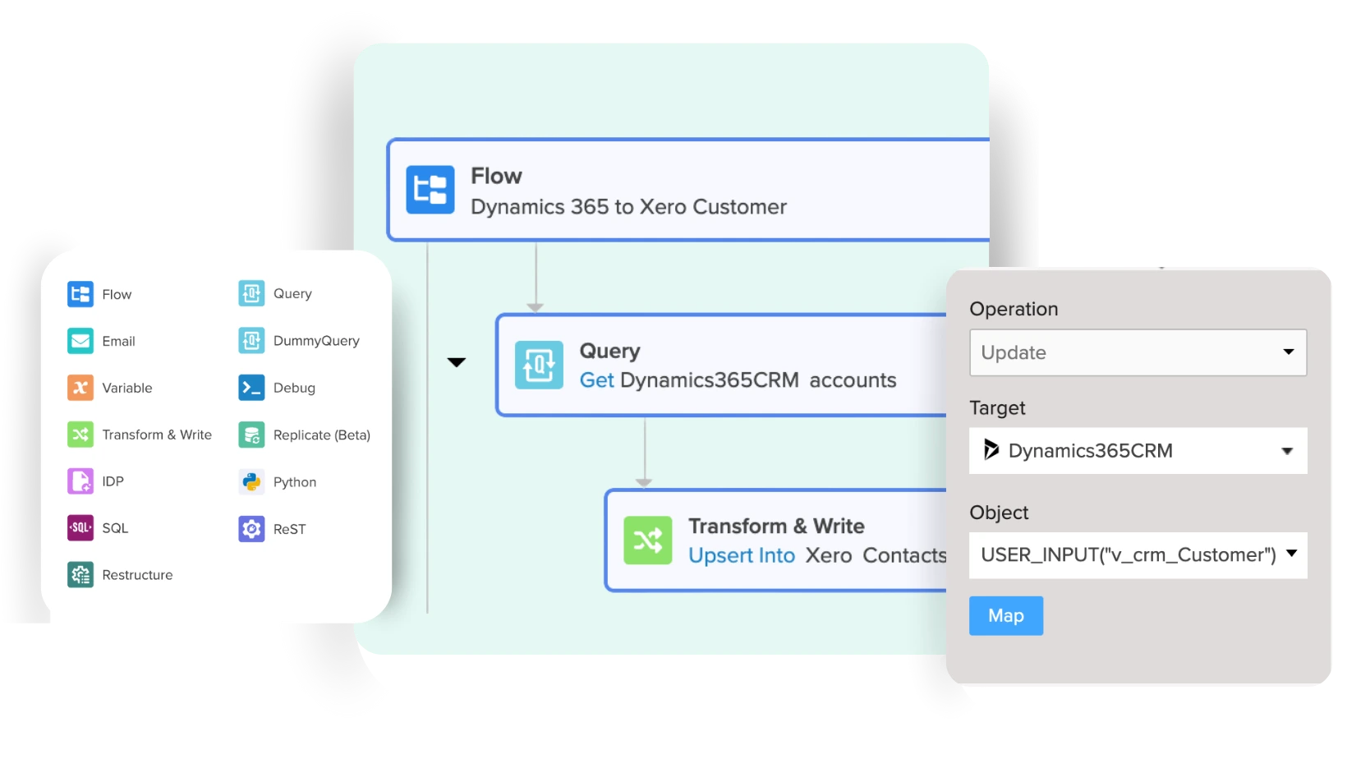
Task: Select the Replicate (Beta) component icon
Action: tap(251, 434)
